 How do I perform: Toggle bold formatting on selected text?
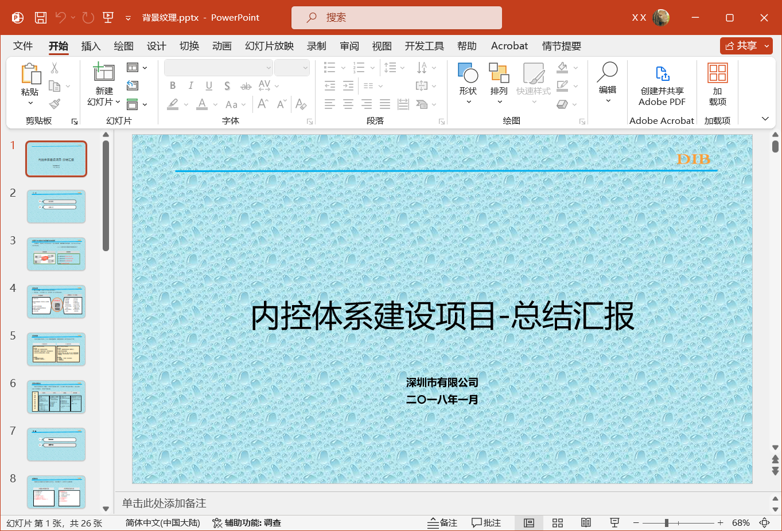pyautogui.click(x=172, y=85)
